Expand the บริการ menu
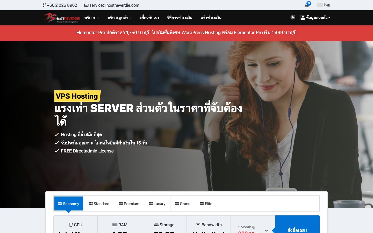Screen dimensions: 373x233 (92, 18)
